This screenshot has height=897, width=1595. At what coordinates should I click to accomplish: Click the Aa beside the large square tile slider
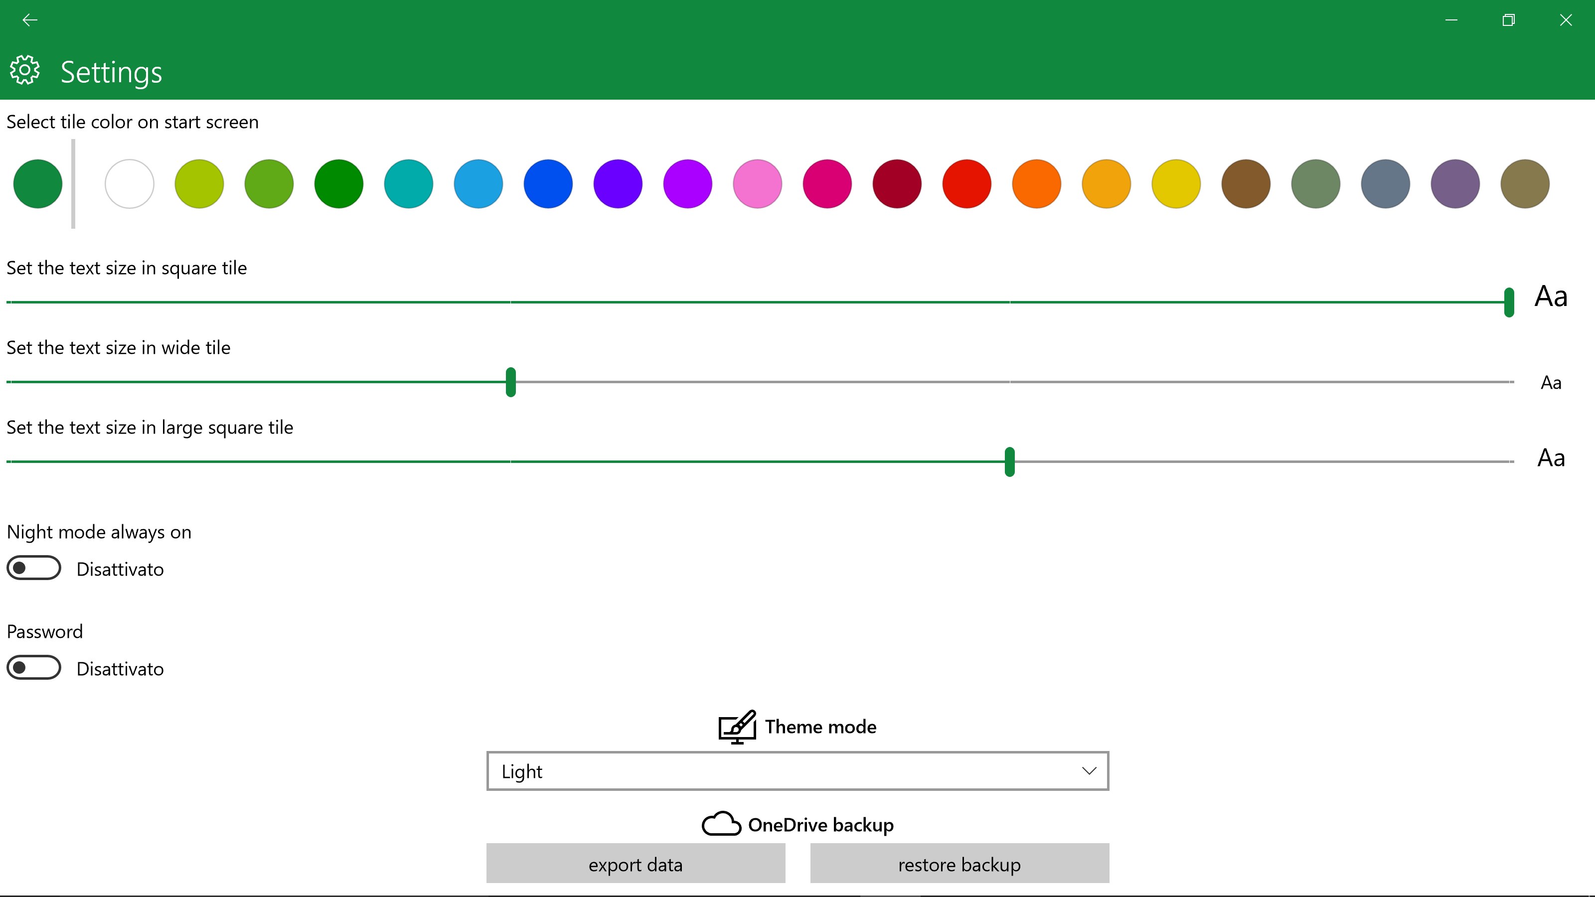pos(1551,458)
